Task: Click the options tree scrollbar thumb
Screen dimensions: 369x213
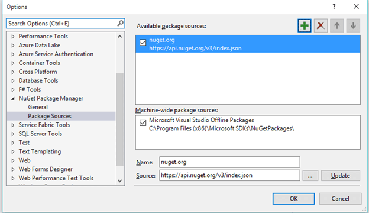Action: click(120, 120)
